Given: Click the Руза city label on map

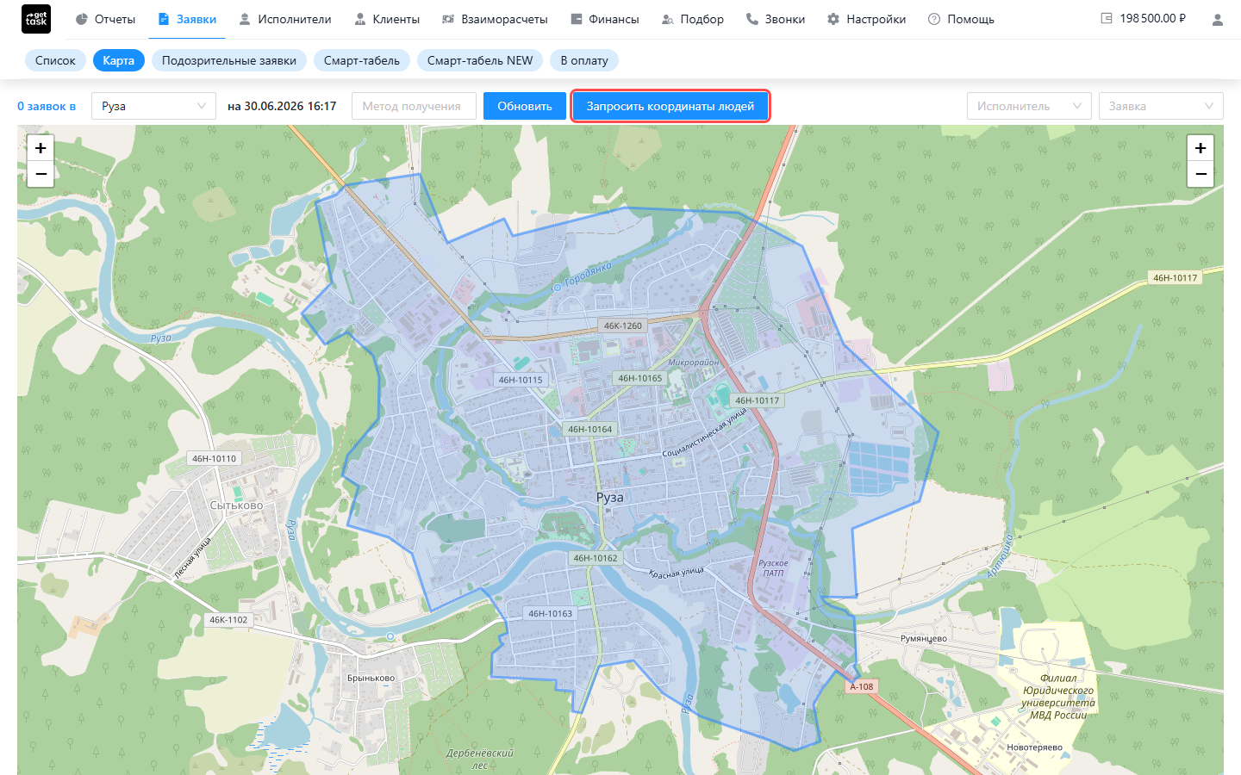Looking at the screenshot, I should tap(609, 497).
